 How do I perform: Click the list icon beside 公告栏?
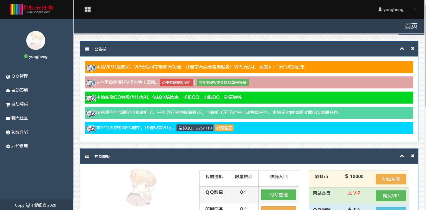[87, 49]
